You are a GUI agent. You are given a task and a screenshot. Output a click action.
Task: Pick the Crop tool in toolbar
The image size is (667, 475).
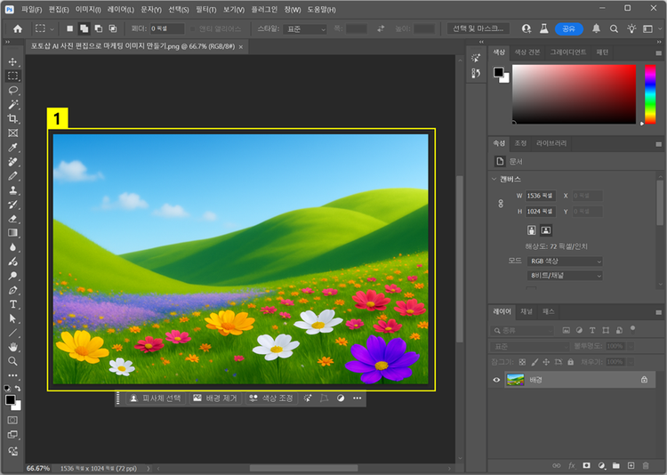(x=13, y=119)
